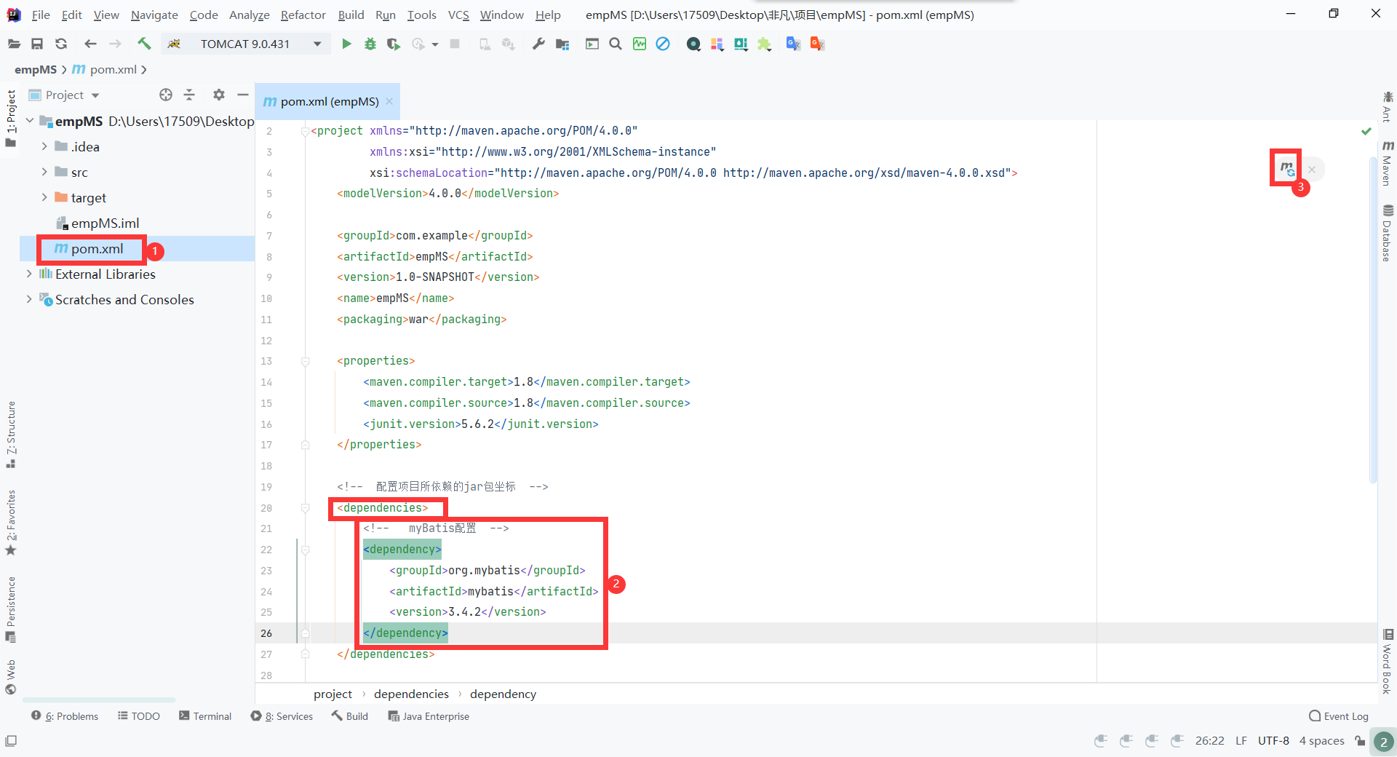Toggle read-only lock icon in status bar
This screenshot has width=1397, height=757.
click(x=1360, y=740)
